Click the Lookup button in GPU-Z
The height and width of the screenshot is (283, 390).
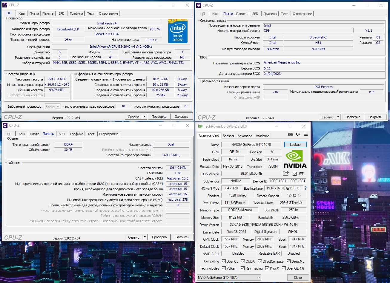(x=295, y=145)
